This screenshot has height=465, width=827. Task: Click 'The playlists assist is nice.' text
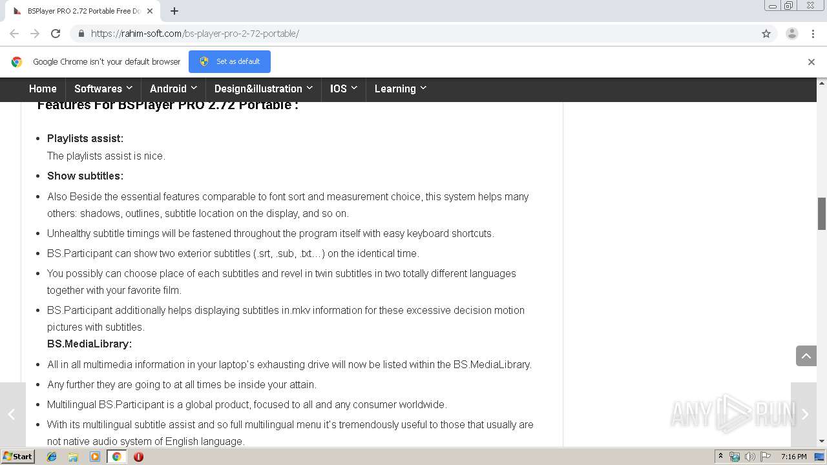106,156
